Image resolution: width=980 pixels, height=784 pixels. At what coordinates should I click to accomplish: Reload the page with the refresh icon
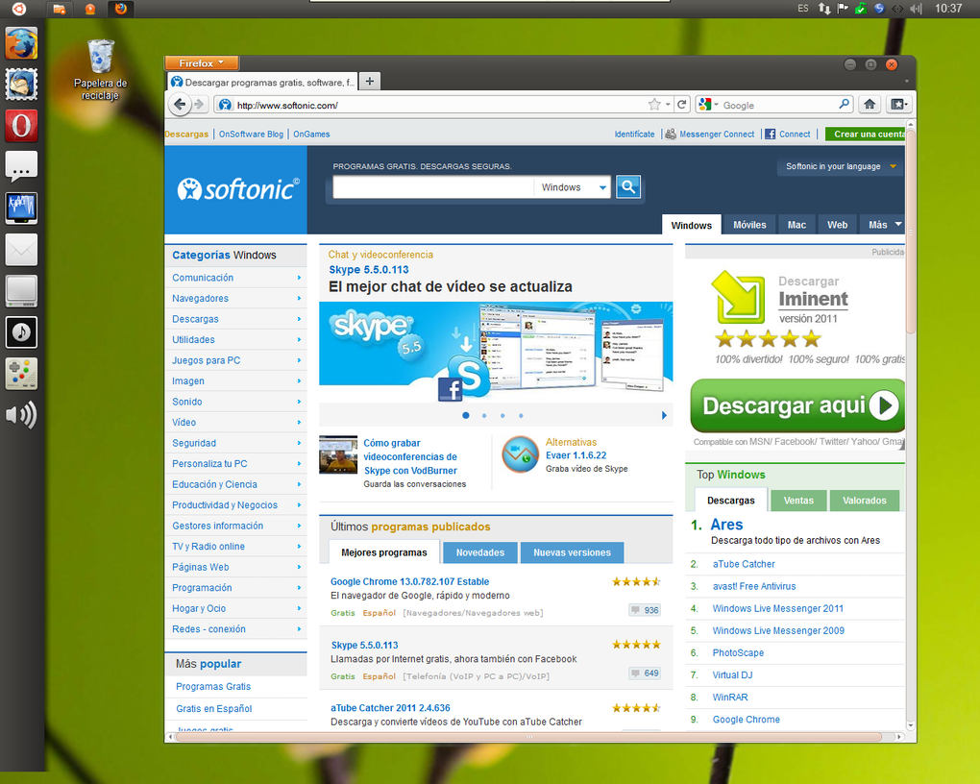[682, 105]
